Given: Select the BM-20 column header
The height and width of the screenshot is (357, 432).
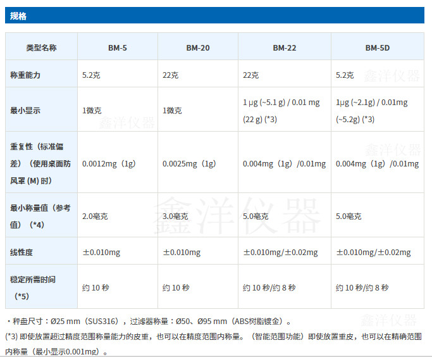Looking at the screenshot, I should [197, 47].
